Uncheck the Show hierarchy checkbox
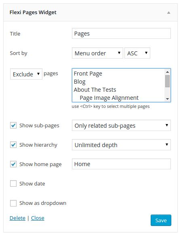This screenshot has width=181, height=236. (13, 145)
